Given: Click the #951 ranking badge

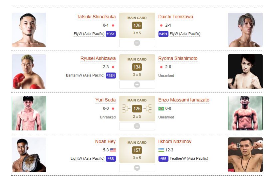Looking at the screenshot, I should [111, 34].
